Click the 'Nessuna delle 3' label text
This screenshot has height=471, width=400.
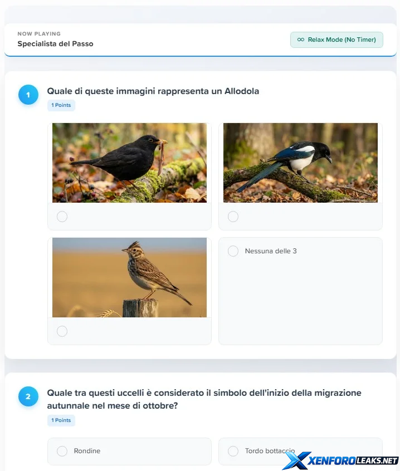271,251
